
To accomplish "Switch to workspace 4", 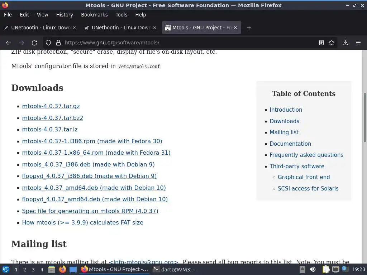I will click(x=42, y=270).
